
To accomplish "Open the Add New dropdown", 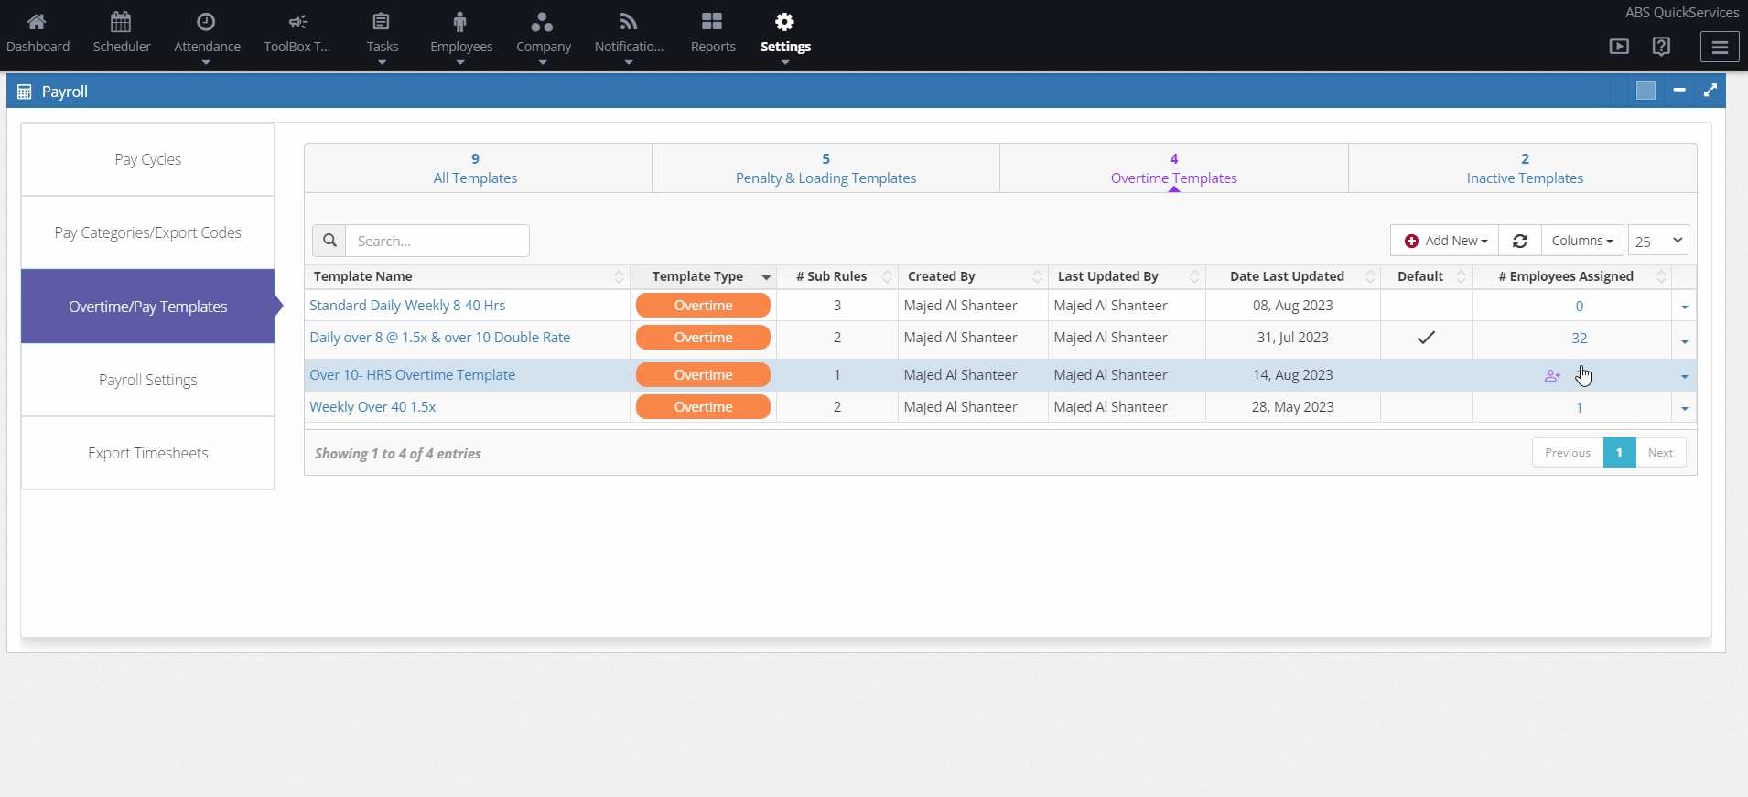I will (1445, 241).
